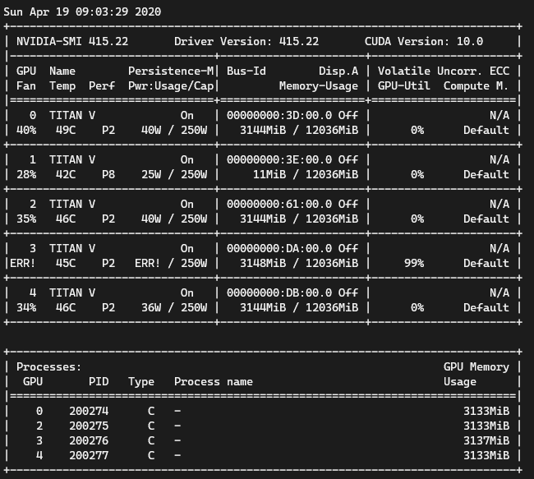534x479 pixels.
Task: Click the "Processes:" section label
Action: tap(49, 367)
